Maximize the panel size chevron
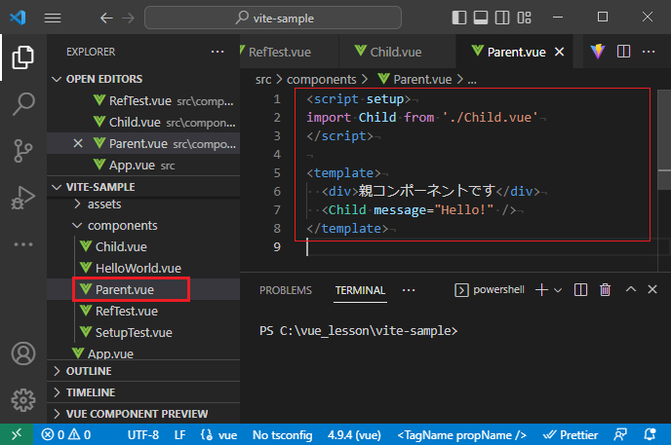The width and height of the screenshot is (671, 445). [631, 289]
